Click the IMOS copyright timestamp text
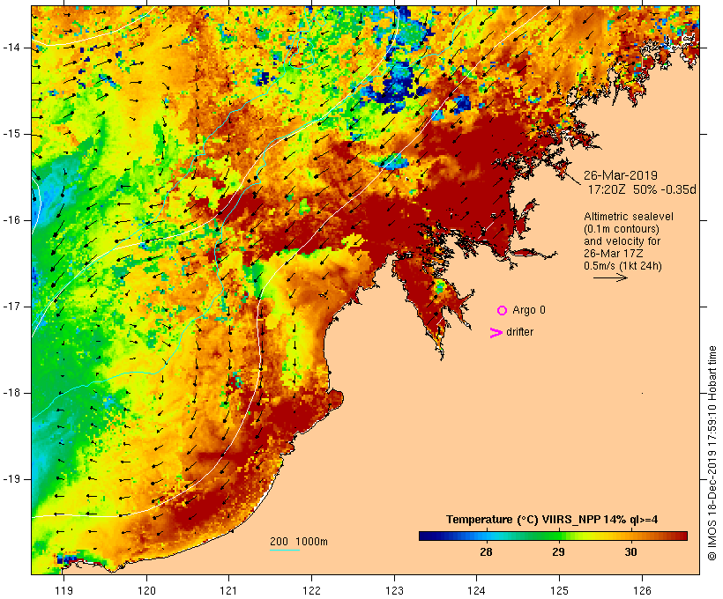This screenshot has height=599, width=723. tap(712, 453)
